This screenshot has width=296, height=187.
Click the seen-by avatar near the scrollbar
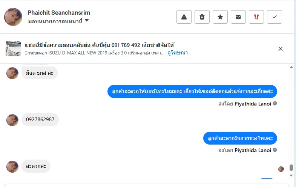pos(281,169)
